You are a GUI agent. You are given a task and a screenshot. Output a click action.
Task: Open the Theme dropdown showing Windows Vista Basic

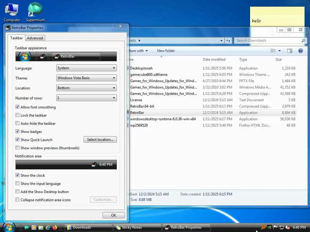coord(86,78)
